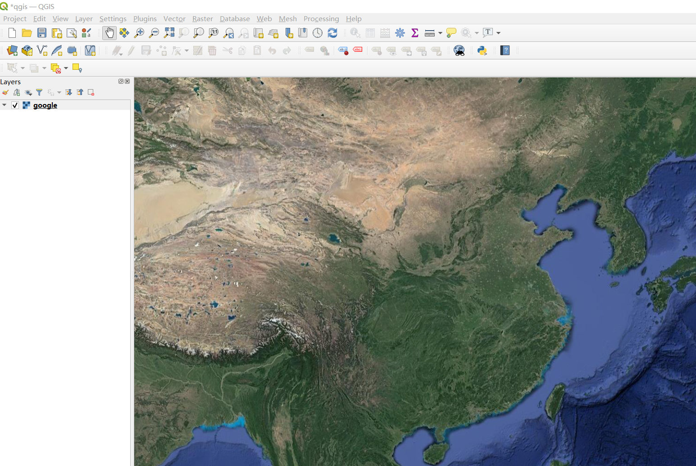Open the Raster menu

(x=203, y=18)
